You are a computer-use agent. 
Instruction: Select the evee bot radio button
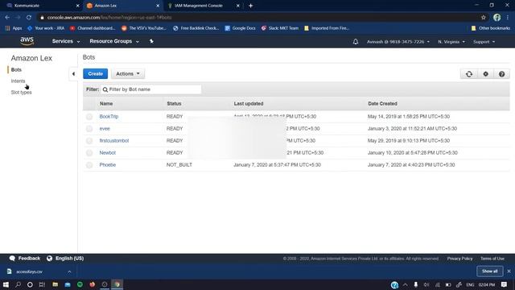click(89, 129)
